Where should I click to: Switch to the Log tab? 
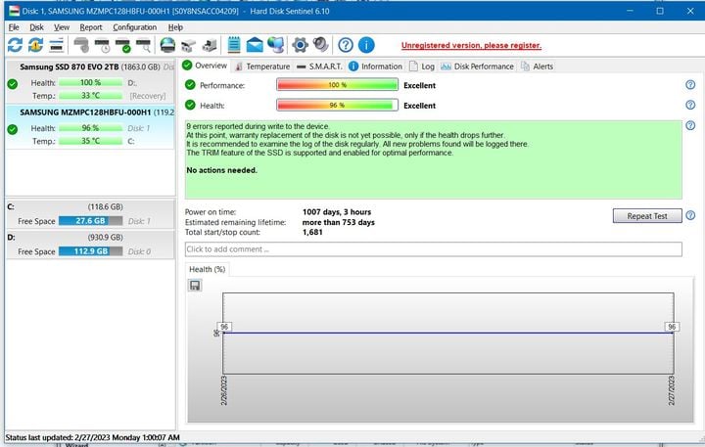coord(422,67)
